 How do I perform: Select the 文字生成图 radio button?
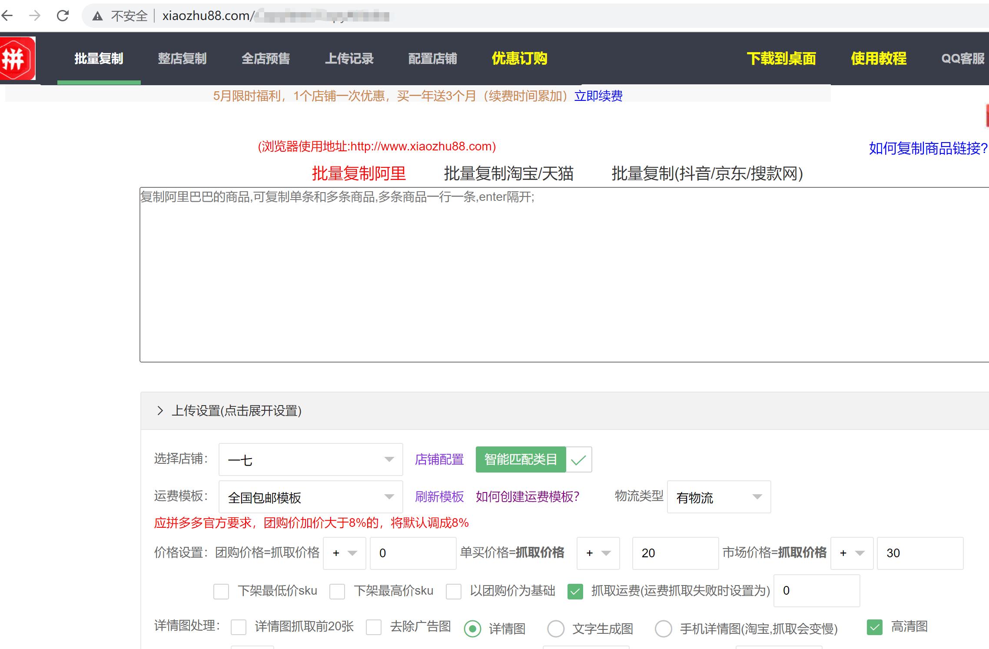point(556,629)
